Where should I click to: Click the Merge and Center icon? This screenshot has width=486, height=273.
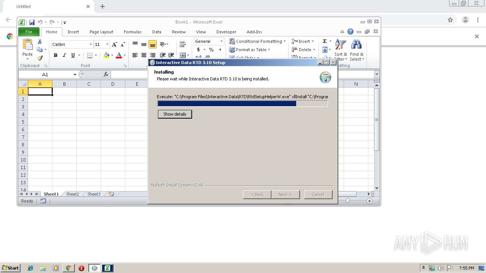tap(183, 55)
